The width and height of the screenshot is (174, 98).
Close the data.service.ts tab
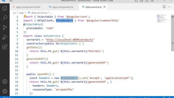click(x=104, y=7)
